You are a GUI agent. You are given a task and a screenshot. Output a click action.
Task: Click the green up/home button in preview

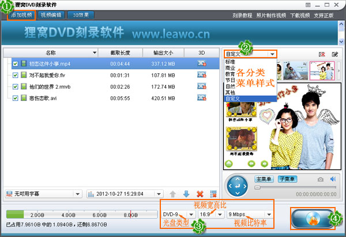[x=229, y=164]
